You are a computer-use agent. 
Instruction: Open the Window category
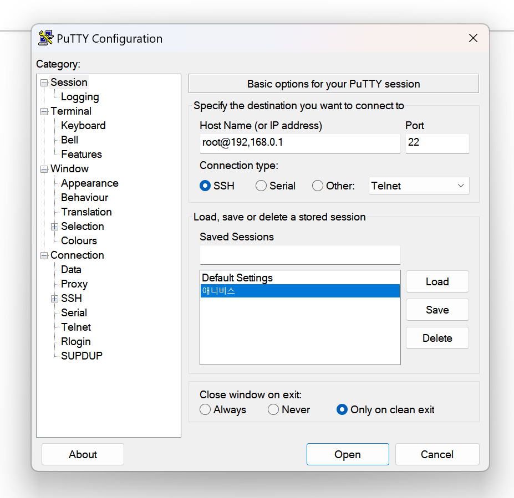click(x=69, y=168)
